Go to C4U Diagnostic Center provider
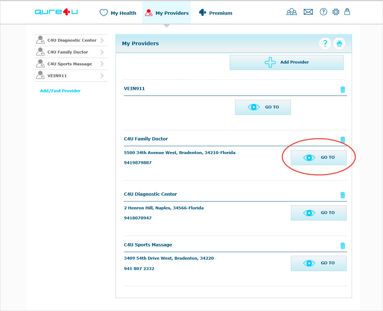Viewport: 383px width, 311px height. click(x=319, y=213)
